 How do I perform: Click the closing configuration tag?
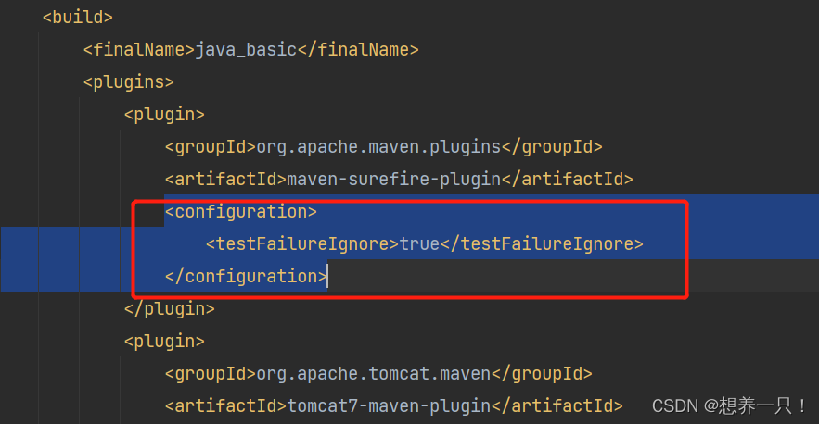246,276
